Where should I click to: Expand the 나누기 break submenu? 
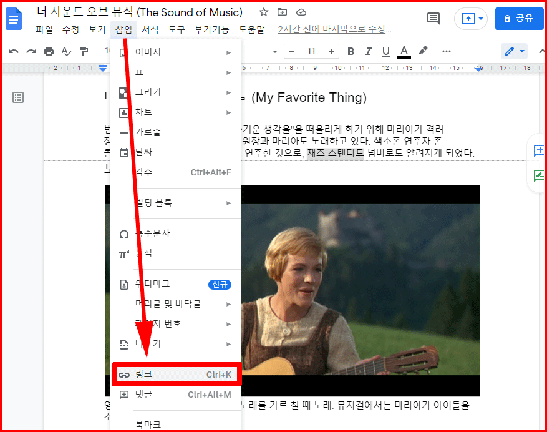point(176,344)
